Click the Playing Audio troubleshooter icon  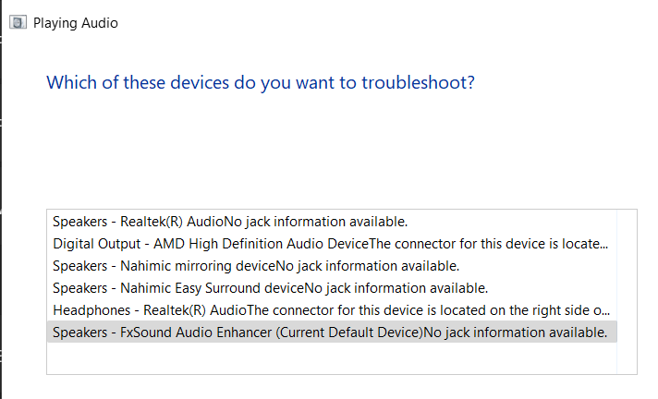(18, 22)
